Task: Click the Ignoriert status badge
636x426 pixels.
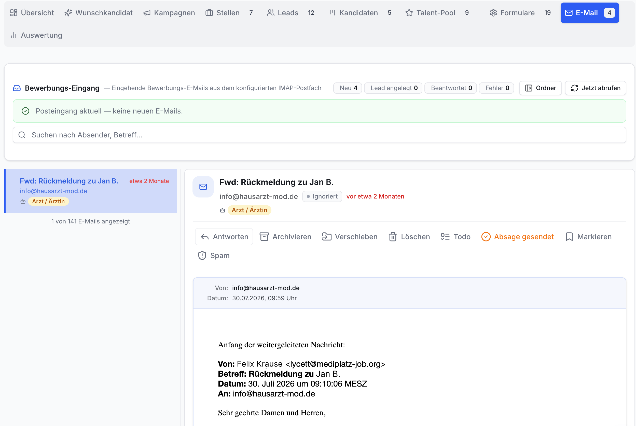Action: pyautogui.click(x=322, y=196)
